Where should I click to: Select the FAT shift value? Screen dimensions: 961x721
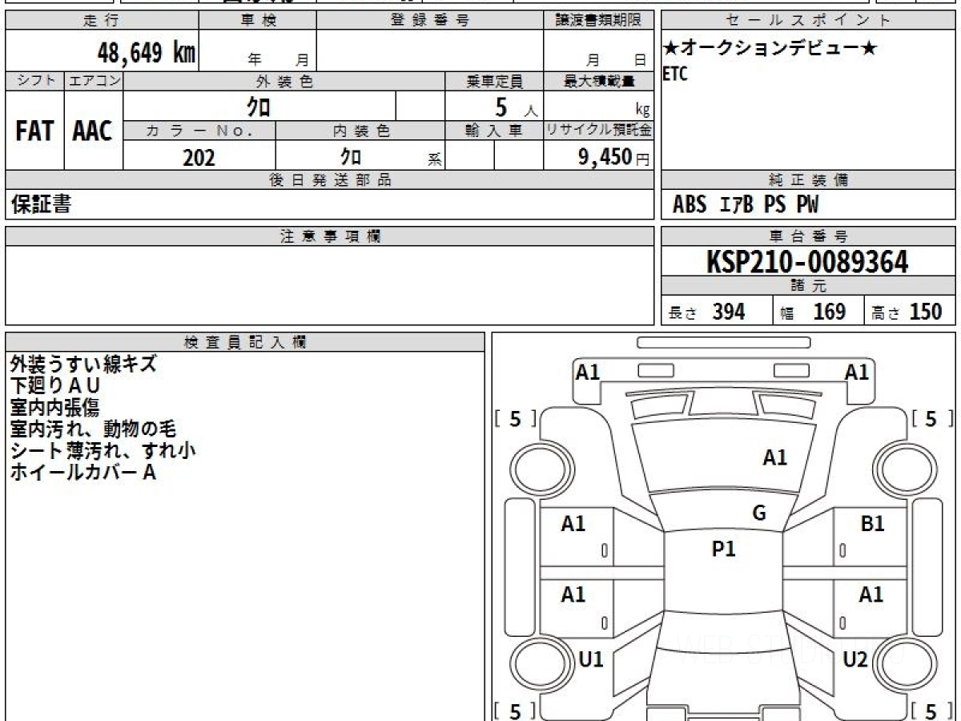pos(34,131)
